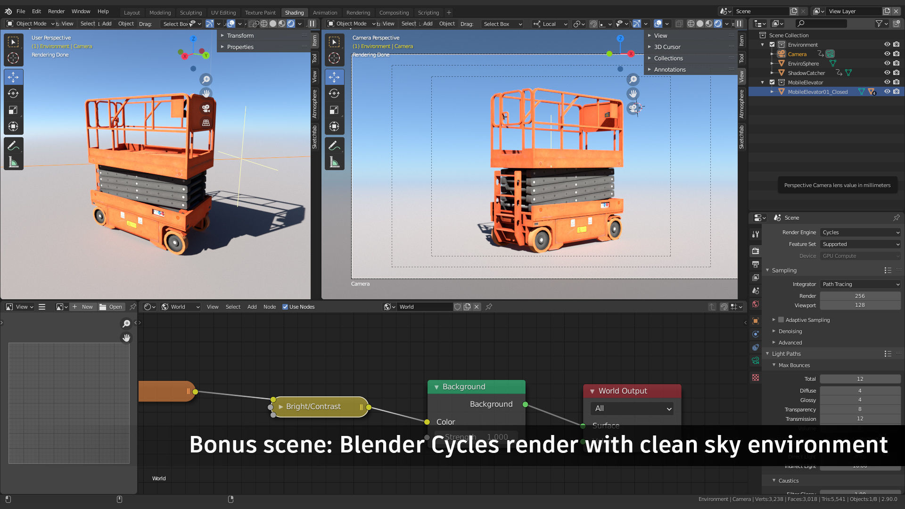This screenshot has width=905, height=509.
Task: Open Sampling presets list icon
Action: [888, 270]
